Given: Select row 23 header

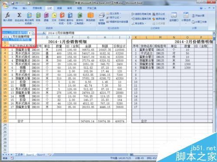Looking at the screenshot, I should 5,121.
